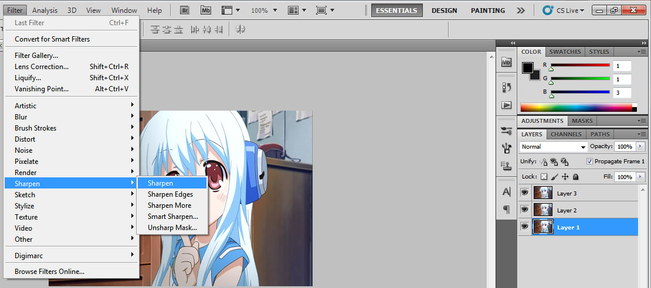Open the History panel dock icon

click(506, 87)
